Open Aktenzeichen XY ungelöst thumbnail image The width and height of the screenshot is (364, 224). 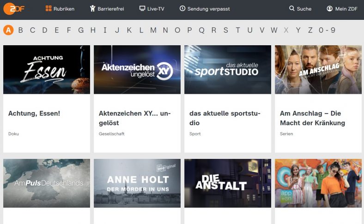(x=137, y=70)
